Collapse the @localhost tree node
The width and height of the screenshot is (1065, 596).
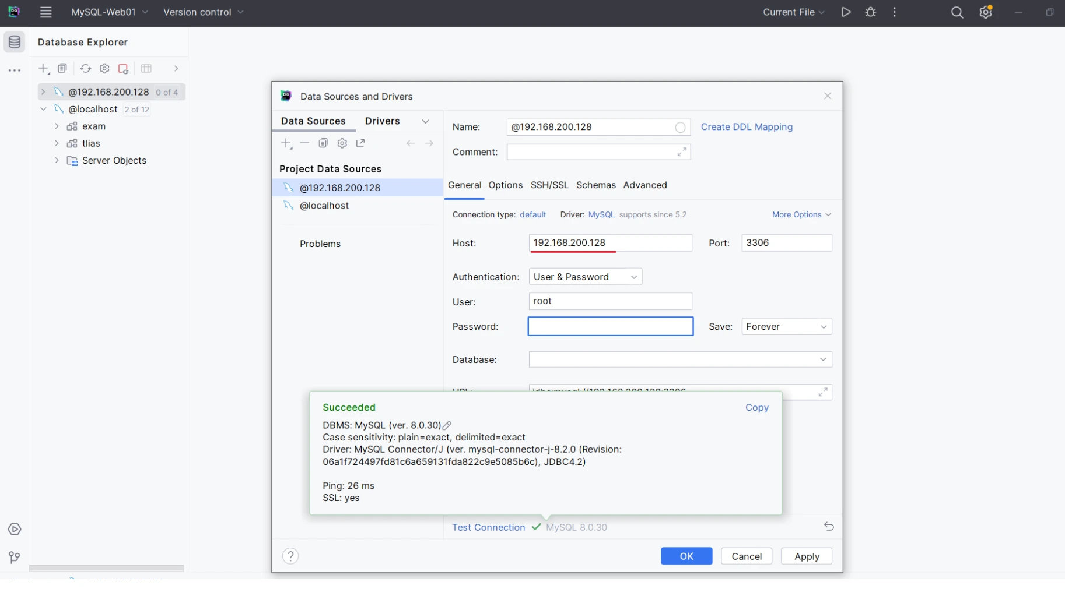(43, 109)
